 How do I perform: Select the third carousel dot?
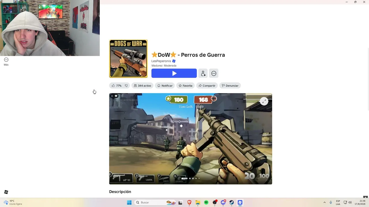193,179
